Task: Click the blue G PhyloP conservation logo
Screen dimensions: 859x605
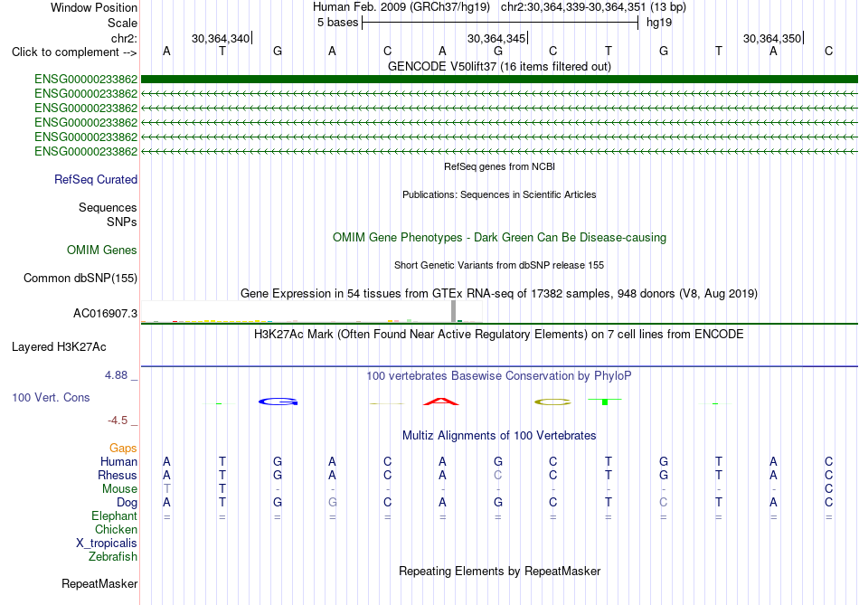Action: click(278, 402)
